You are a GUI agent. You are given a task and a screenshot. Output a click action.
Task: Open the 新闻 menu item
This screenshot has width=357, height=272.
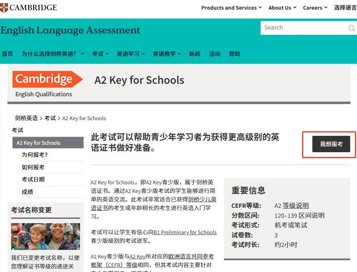coord(194,53)
